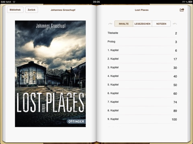Open 2. Kapitel

click(142, 59)
